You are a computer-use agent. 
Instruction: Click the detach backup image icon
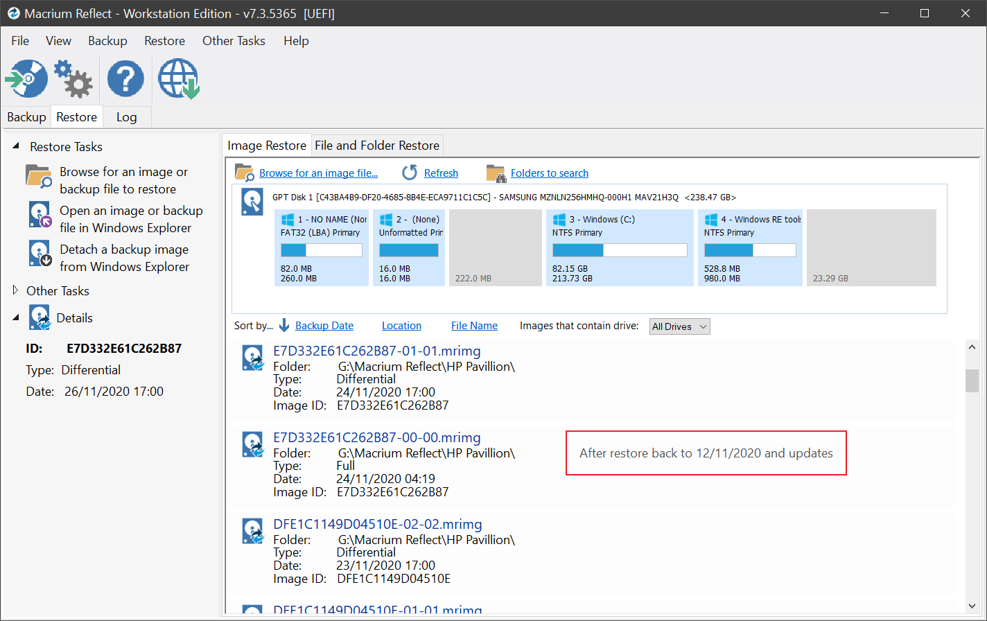pos(40,254)
